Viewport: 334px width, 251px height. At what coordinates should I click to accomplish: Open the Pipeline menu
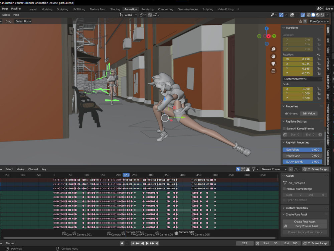(16, 9)
